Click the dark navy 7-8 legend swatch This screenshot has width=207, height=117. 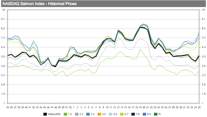[133, 114]
